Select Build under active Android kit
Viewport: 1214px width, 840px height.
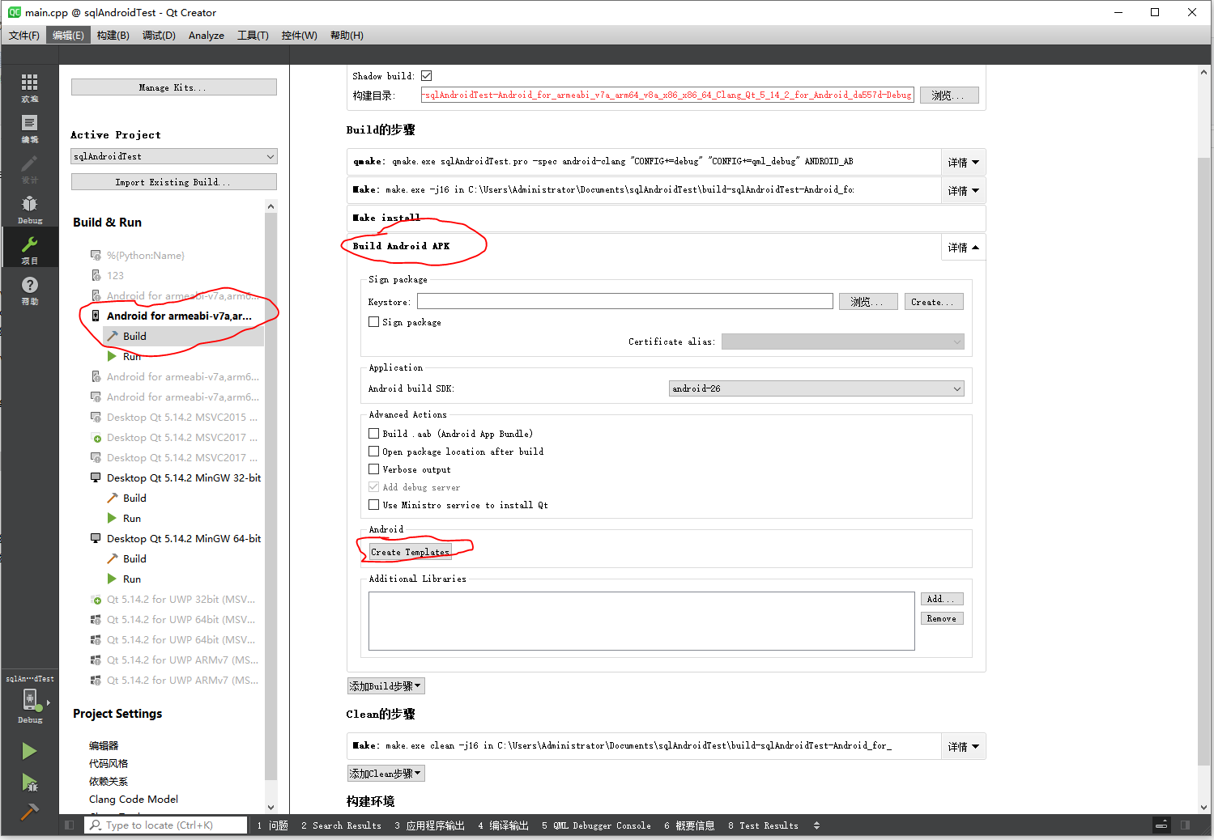pyautogui.click(x=134, y=336)
